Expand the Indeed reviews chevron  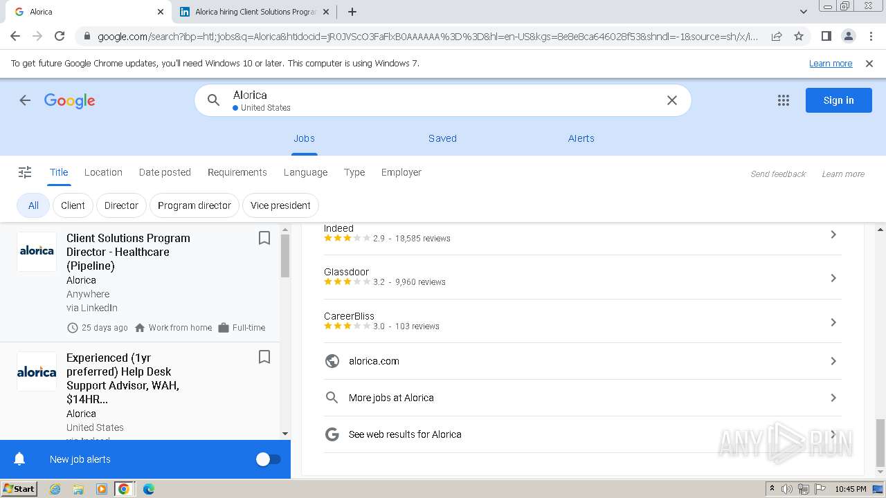click(x=833, y=234)
